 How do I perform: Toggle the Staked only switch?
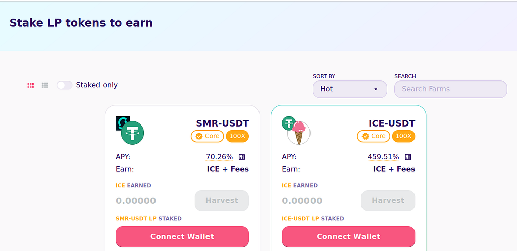click(x=64, y=85)
